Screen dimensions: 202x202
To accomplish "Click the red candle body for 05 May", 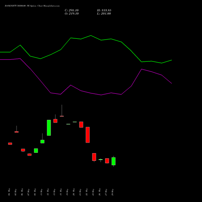I will tap(17, 132).
